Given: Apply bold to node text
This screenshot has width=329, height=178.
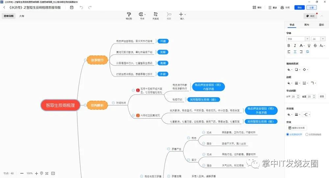Looking at the screenshot, I should click(289, 45).
